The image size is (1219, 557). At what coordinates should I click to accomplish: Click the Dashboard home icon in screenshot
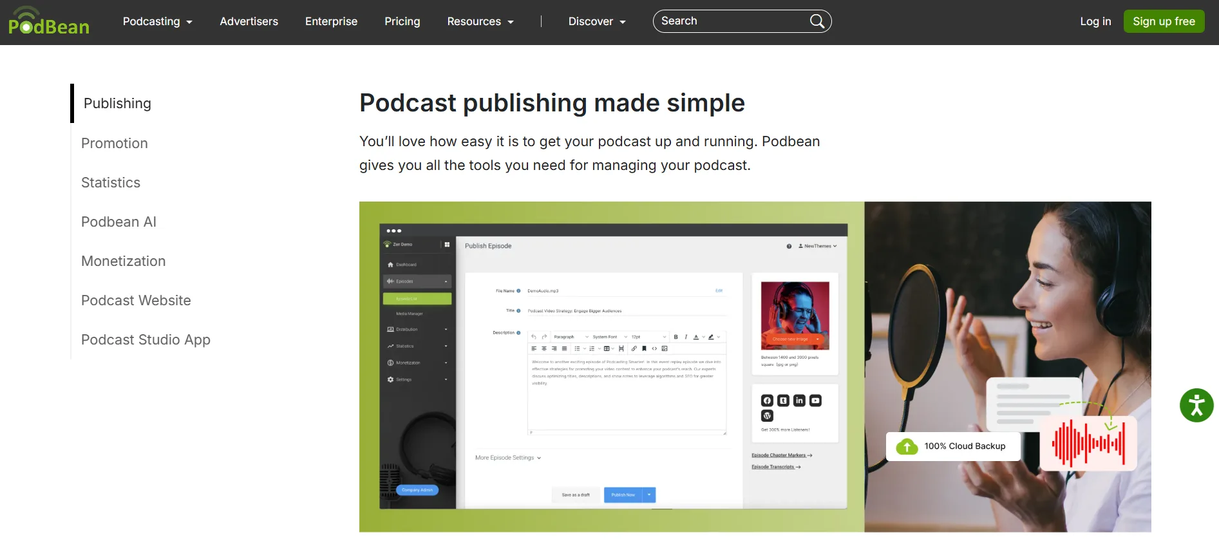click(390, 265)
